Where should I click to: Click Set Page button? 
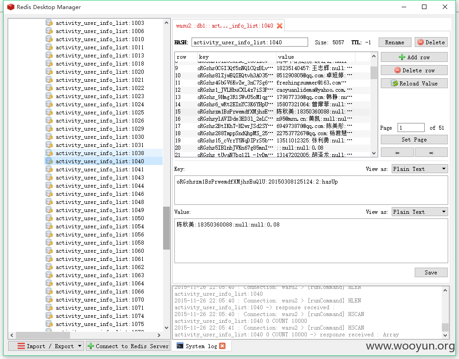click(414, 140)
